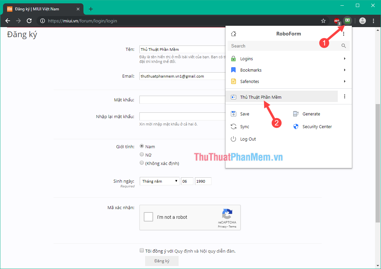381x269 pixels.
Task: Open the Security Center shield icon
Action: [296, 126]
